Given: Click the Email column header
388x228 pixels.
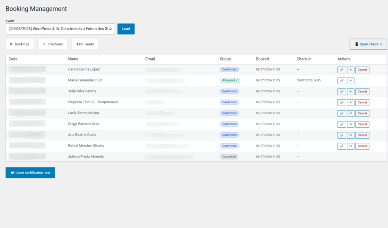Looking at the screenshot, I should [150, 59].
